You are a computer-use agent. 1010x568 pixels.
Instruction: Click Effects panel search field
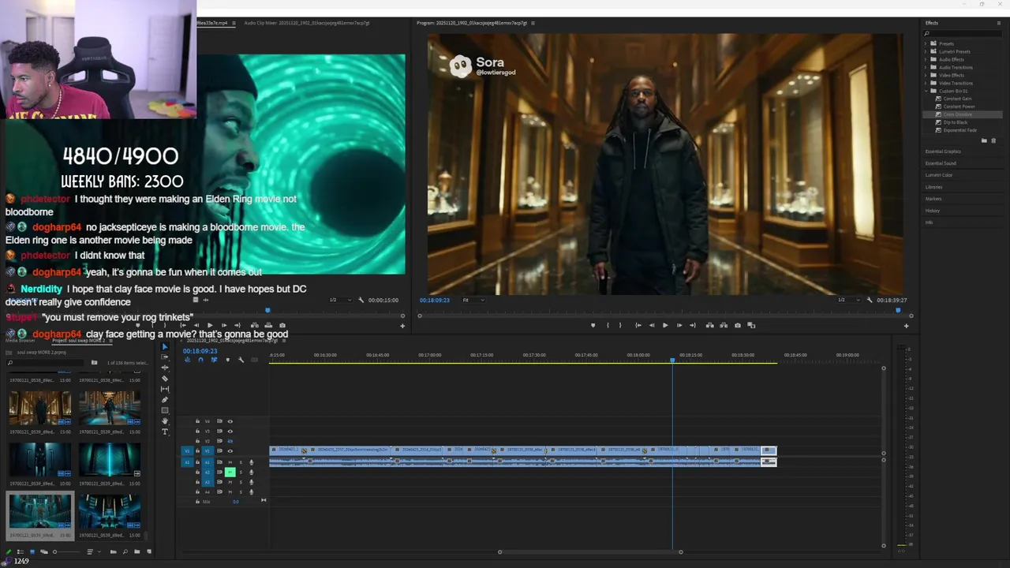click(x=963, y=33)
